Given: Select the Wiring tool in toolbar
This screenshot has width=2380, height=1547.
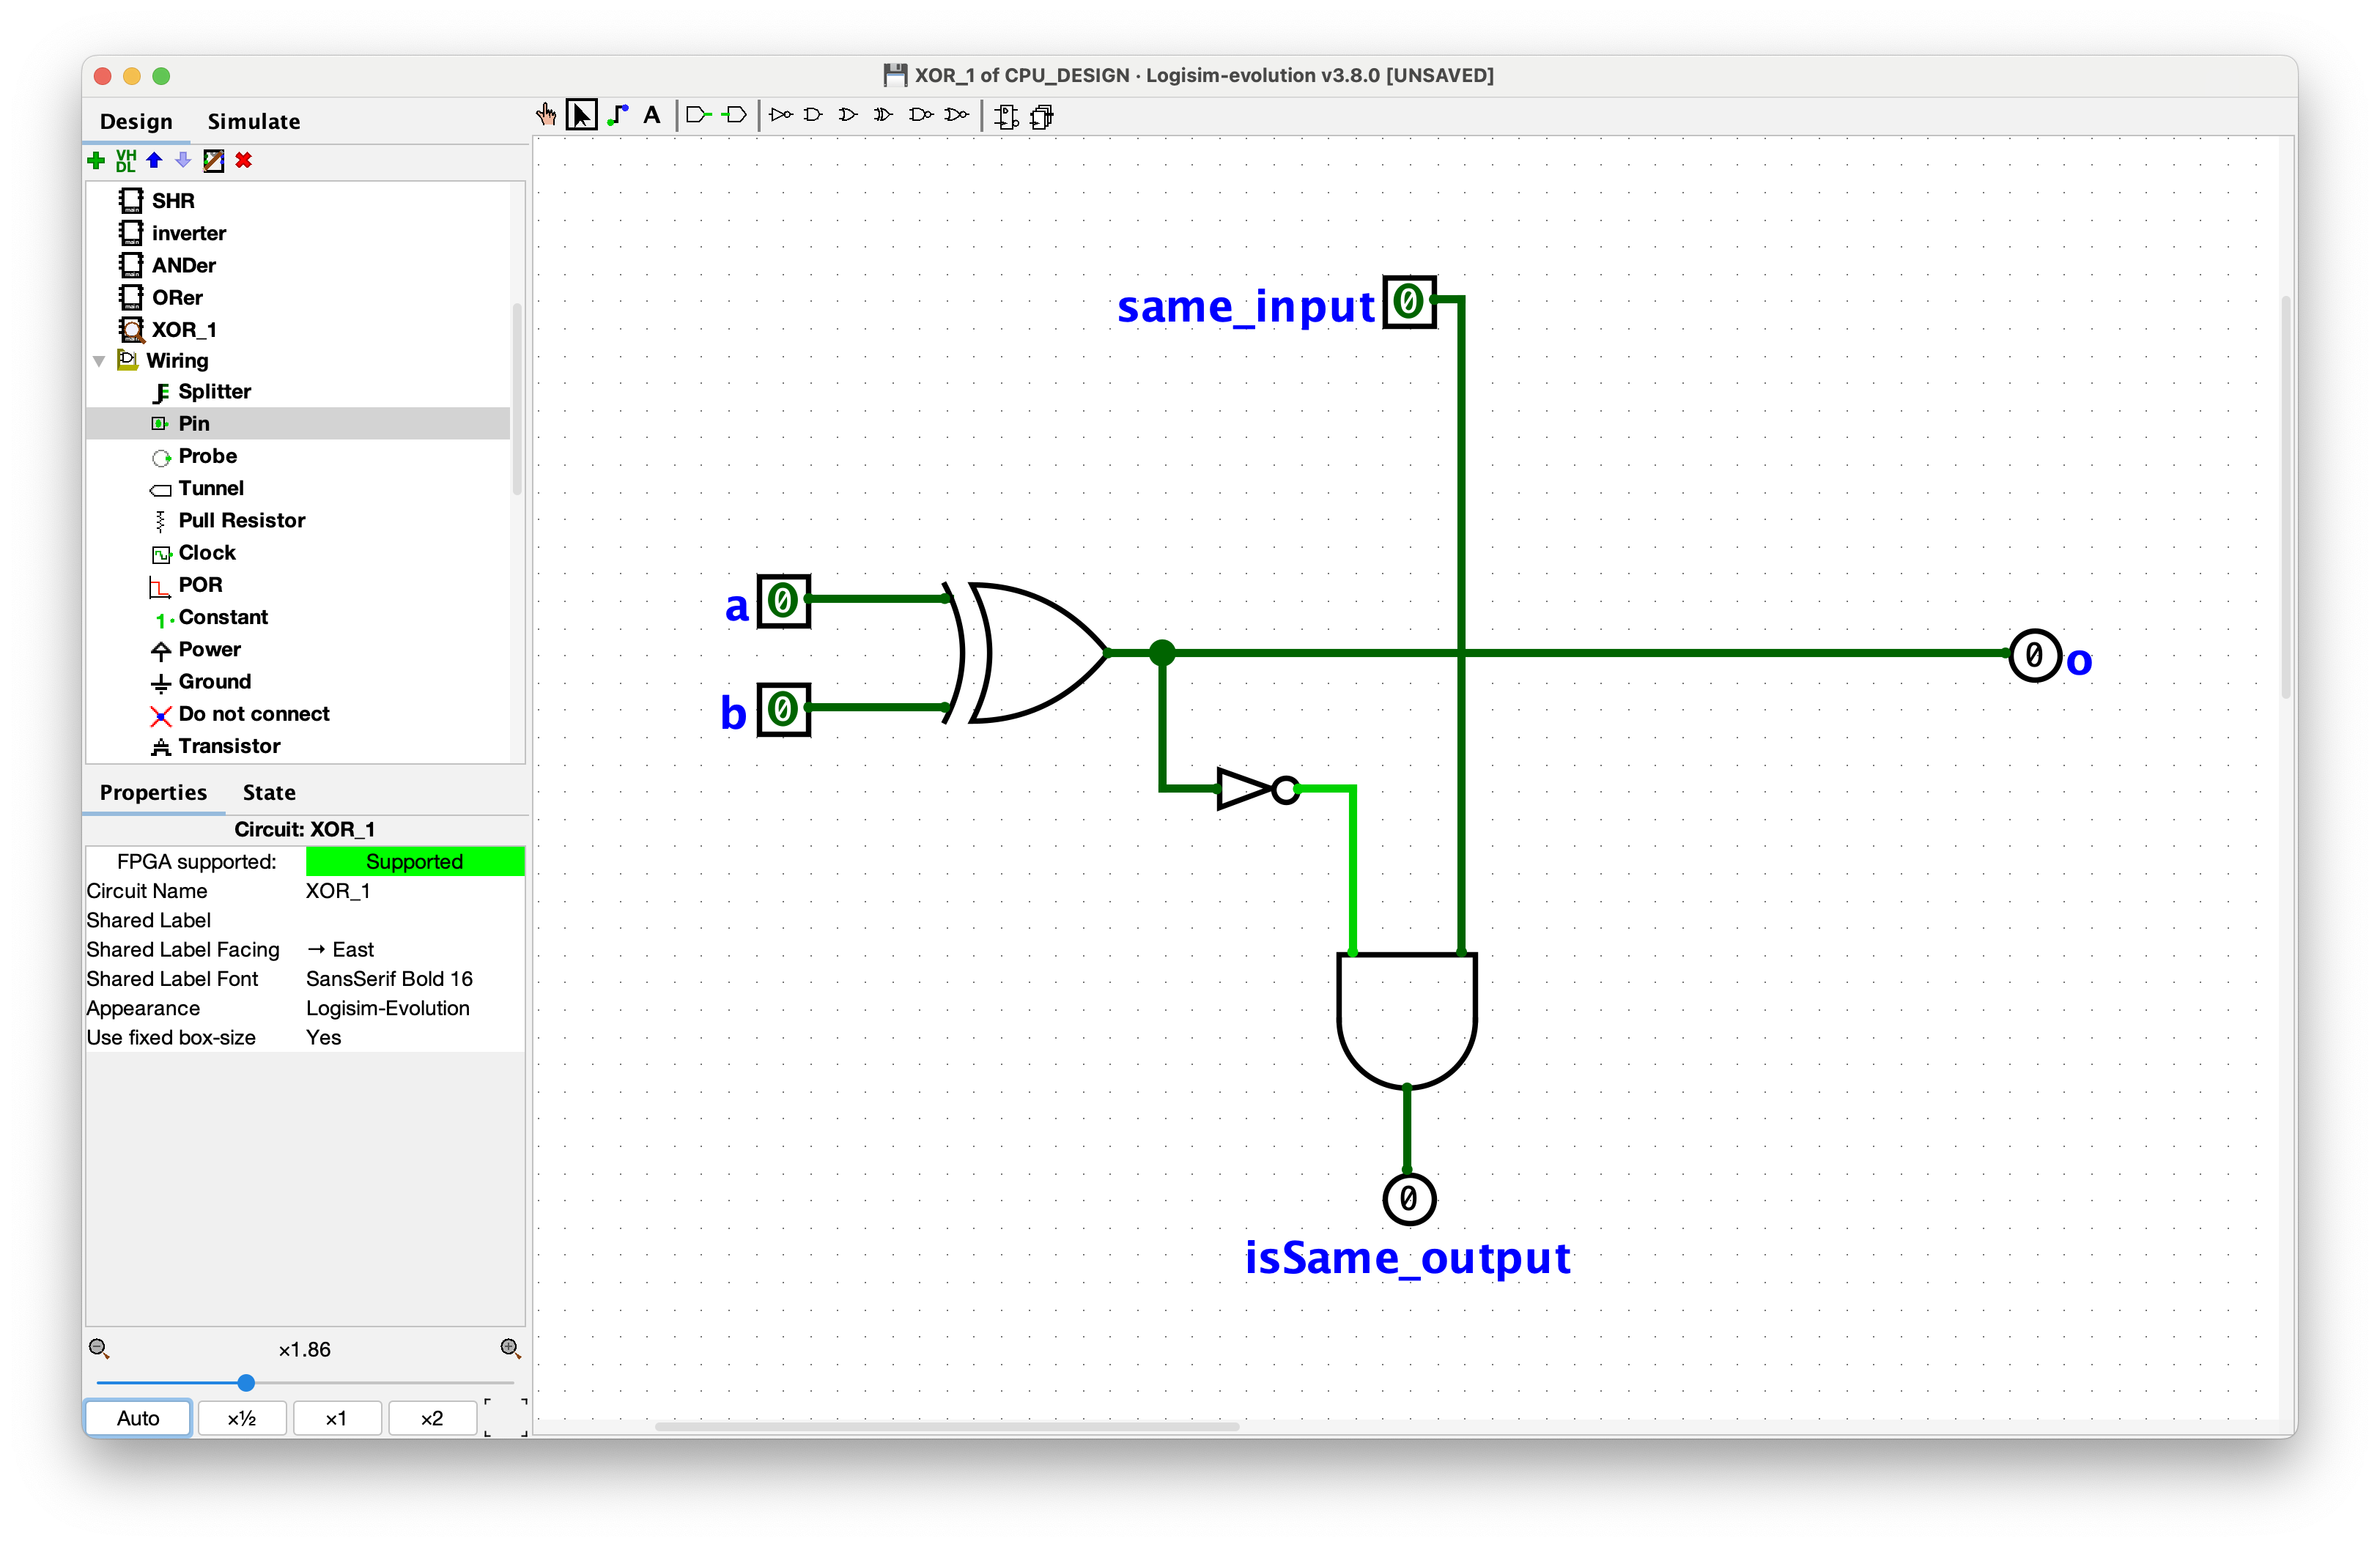Looking at the screenshot, I should tap(618, 115).
